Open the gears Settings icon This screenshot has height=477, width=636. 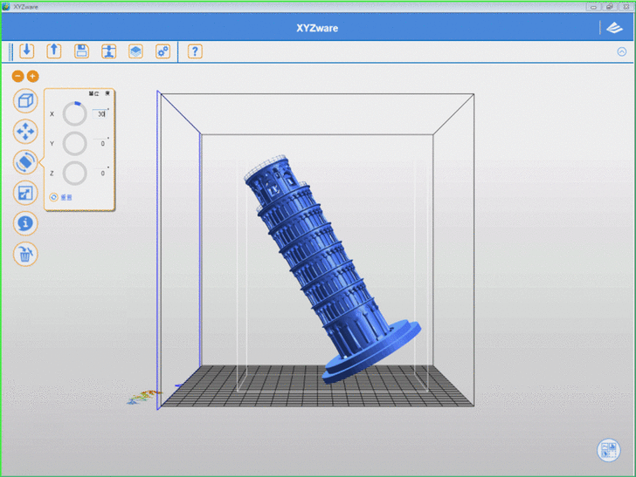point(162,51)
